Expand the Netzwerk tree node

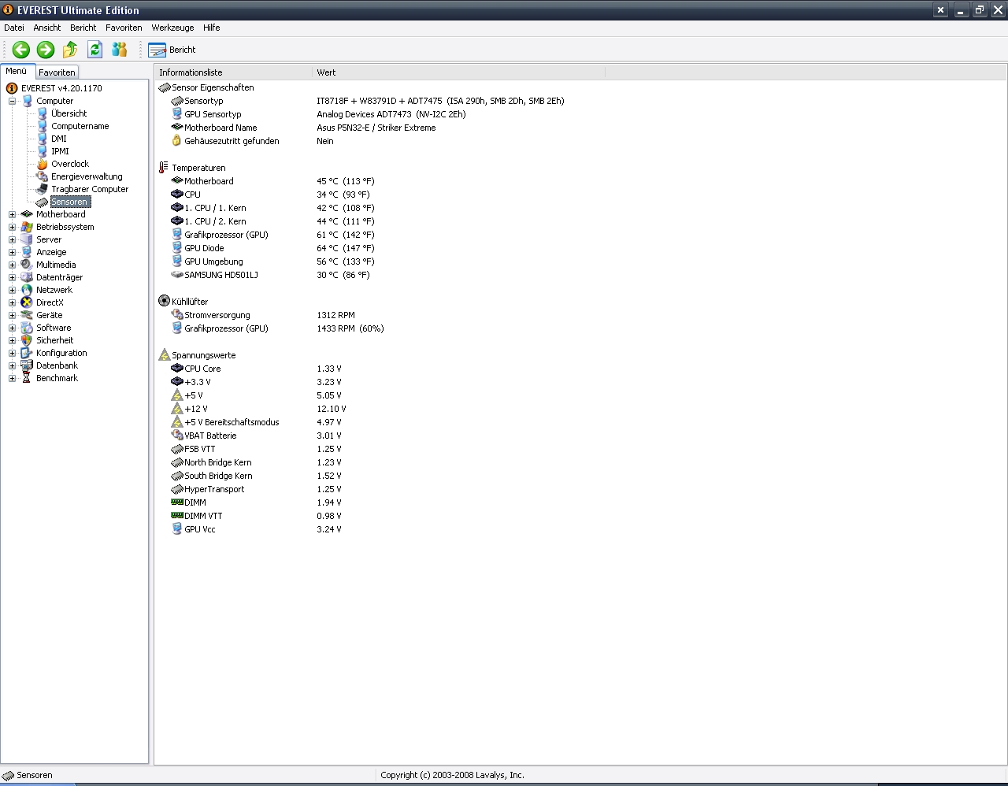[13, 290]
